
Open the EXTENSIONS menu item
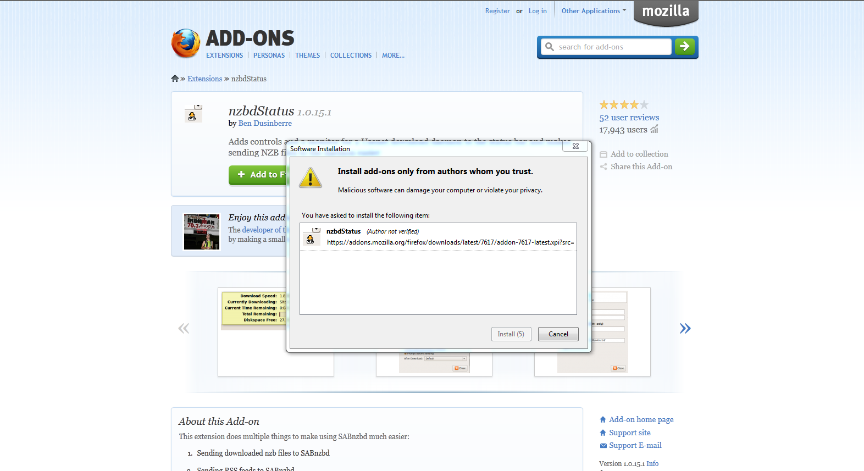(224, 56)
